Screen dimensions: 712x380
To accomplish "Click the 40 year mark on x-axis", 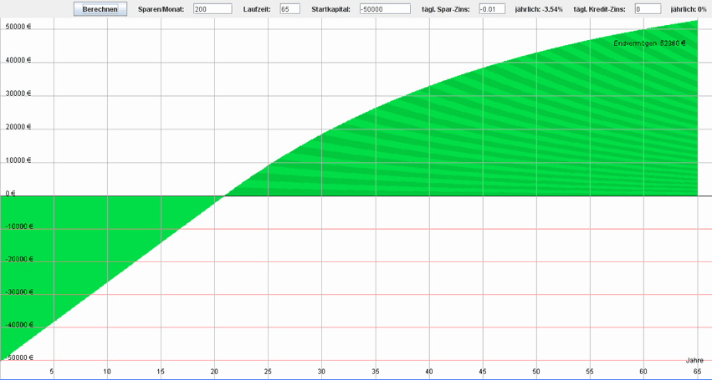I will (428, 371).
